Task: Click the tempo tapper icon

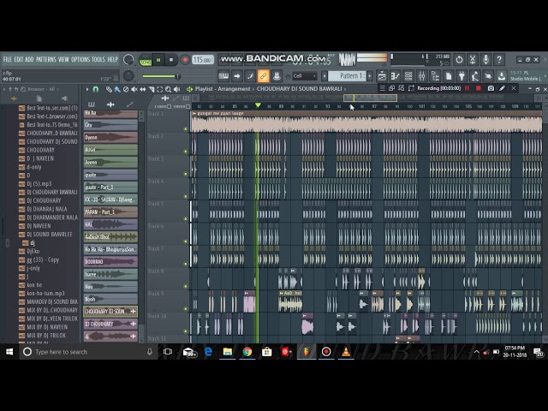Action: point(474,76)
